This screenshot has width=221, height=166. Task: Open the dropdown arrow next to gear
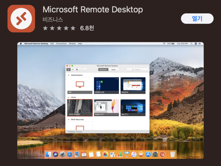click(80, 69)
